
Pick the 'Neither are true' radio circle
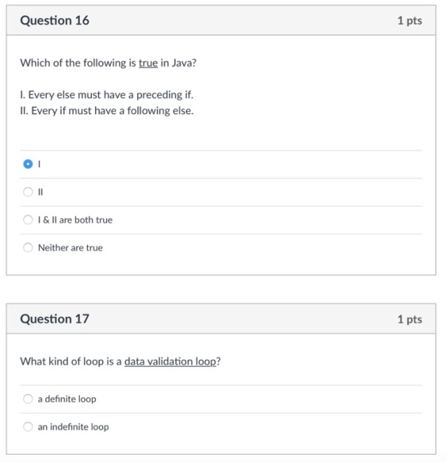(x=28, y=247)
